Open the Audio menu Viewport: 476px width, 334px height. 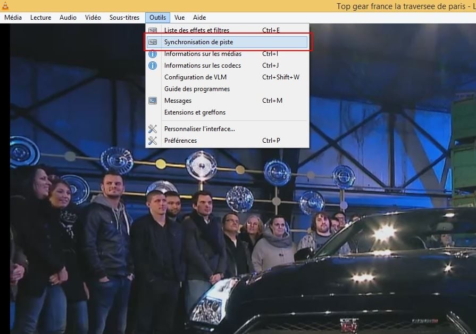[68, 18]
